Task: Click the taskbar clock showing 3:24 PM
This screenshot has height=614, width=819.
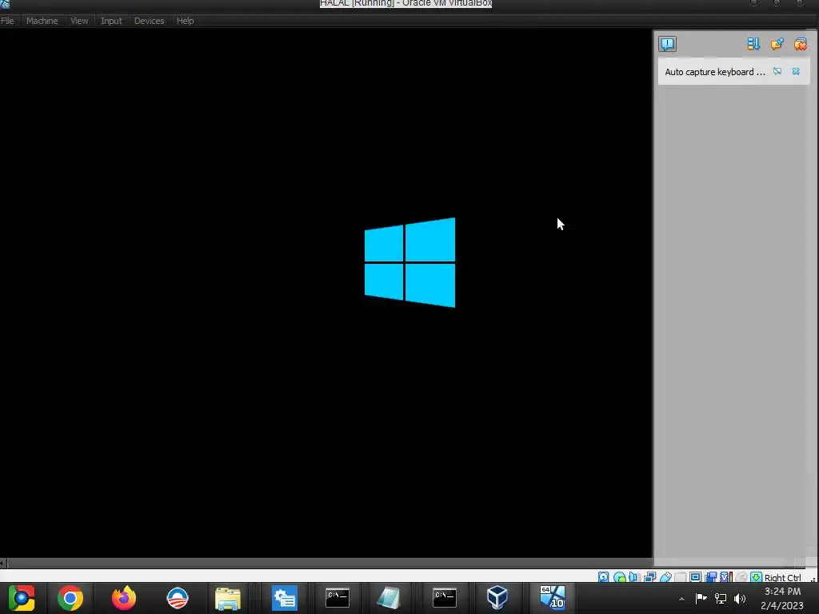Action: 782,598
